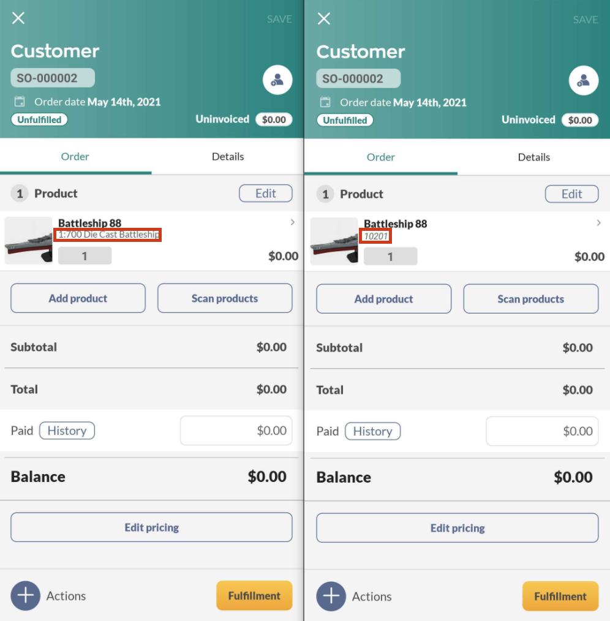This screenshot has width=610, height=621.
Task: Tap the add customer icon on left panel
Action: [277, 80]
